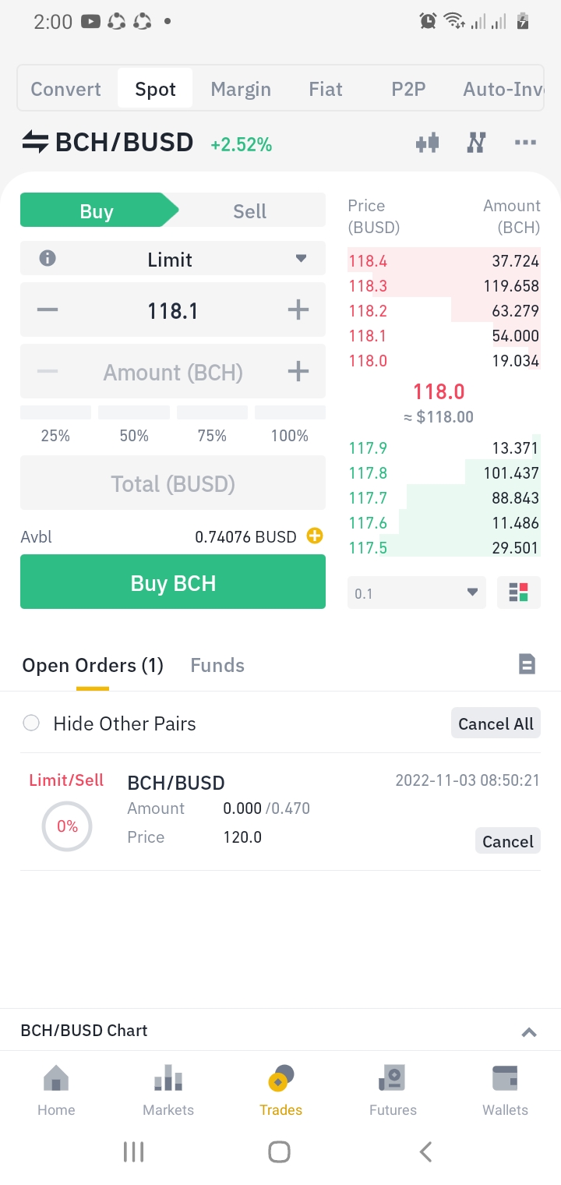Tap the Limit order info icon
The width and height of the screenshot is (561, 1185).
coord(48,258)
